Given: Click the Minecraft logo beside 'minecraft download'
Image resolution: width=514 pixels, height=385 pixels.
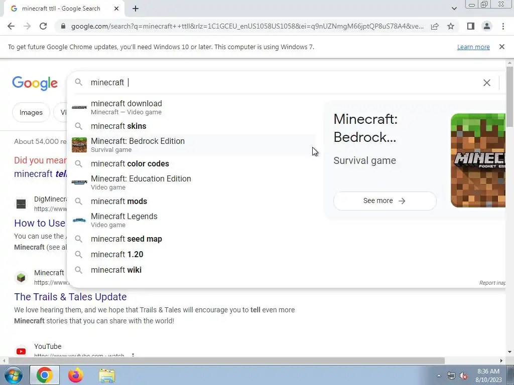Looking at the screenshot, I should coord(79,107).
